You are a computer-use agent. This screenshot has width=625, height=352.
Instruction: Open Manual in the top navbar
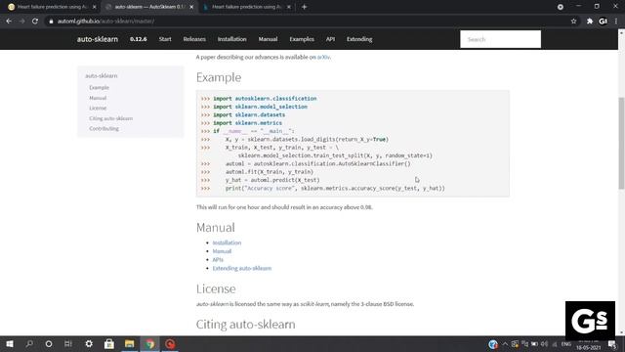(268, 39)
